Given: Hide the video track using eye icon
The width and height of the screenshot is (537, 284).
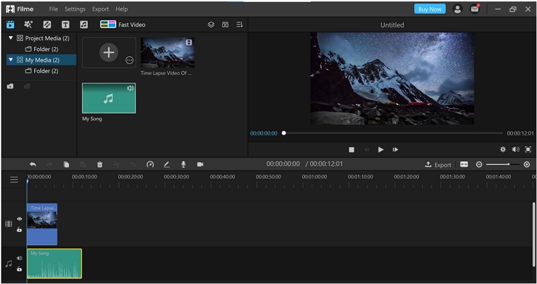Looking at the screenshot, I should [19, 219].
